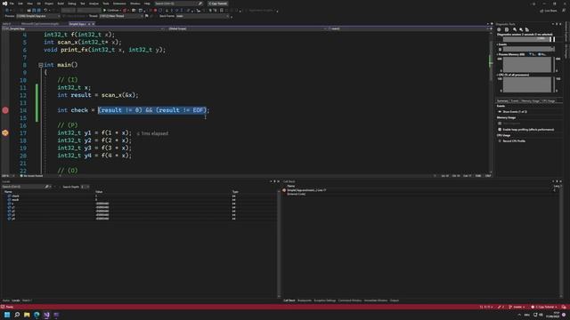
Task: Switch to the CPU Usage tab
Action: point(549,100)
